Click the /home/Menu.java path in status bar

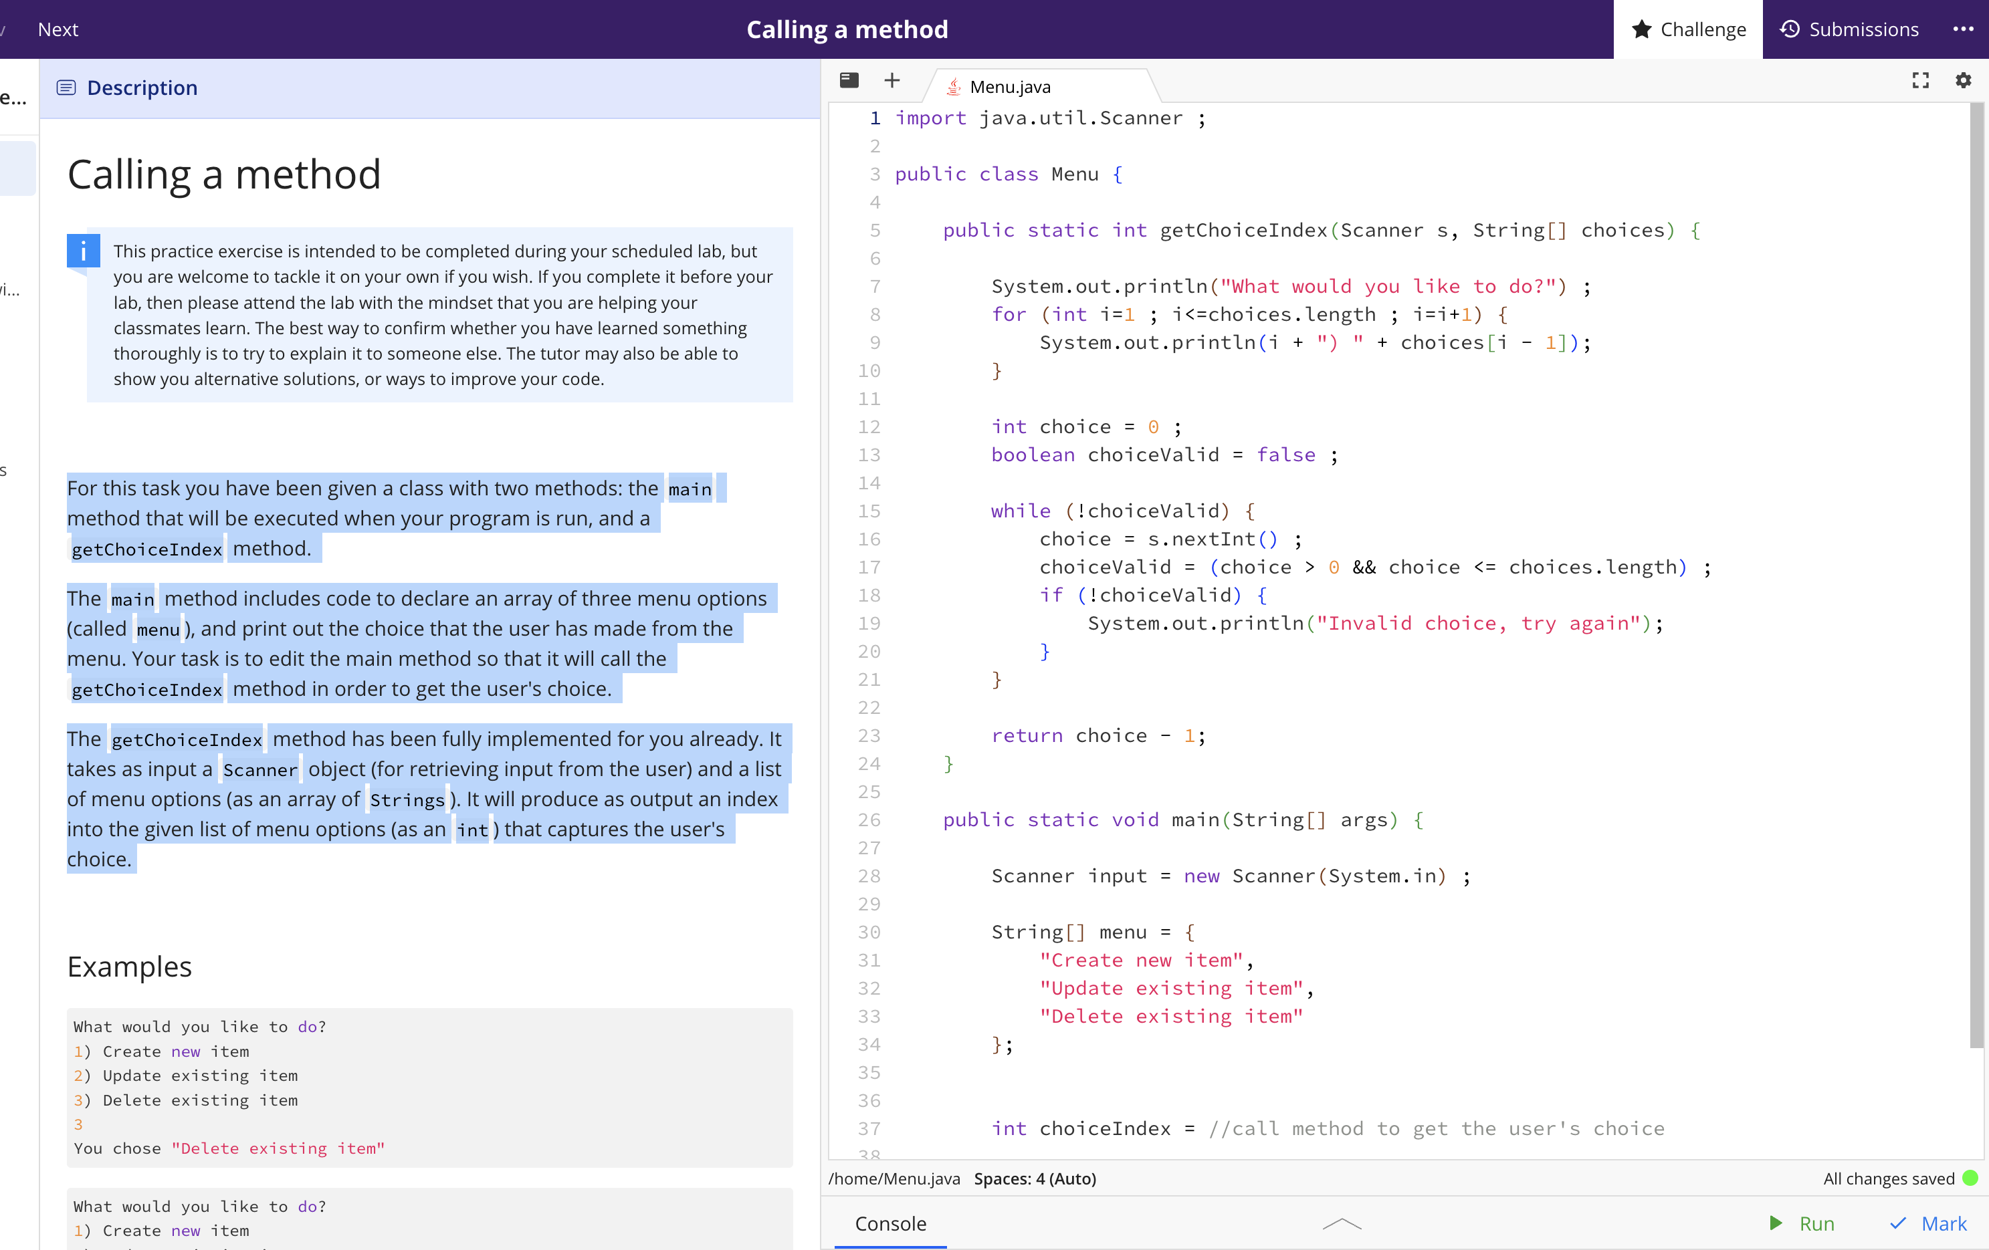coord(894,1178)
